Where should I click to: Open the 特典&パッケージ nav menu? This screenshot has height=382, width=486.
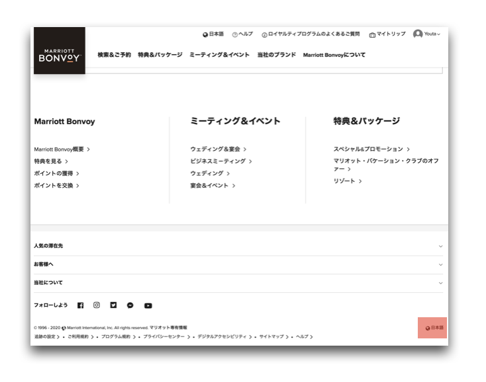[x=160, y=55]
